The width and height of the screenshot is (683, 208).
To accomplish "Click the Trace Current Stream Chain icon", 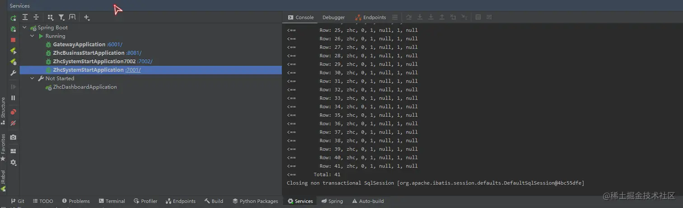I will 489,17.
